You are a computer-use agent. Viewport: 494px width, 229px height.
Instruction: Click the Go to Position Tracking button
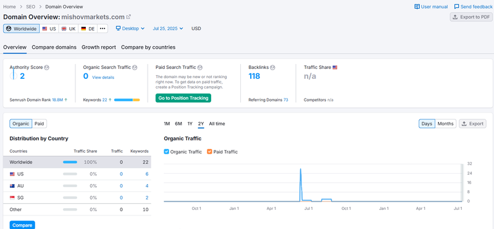tap(183, 98)
